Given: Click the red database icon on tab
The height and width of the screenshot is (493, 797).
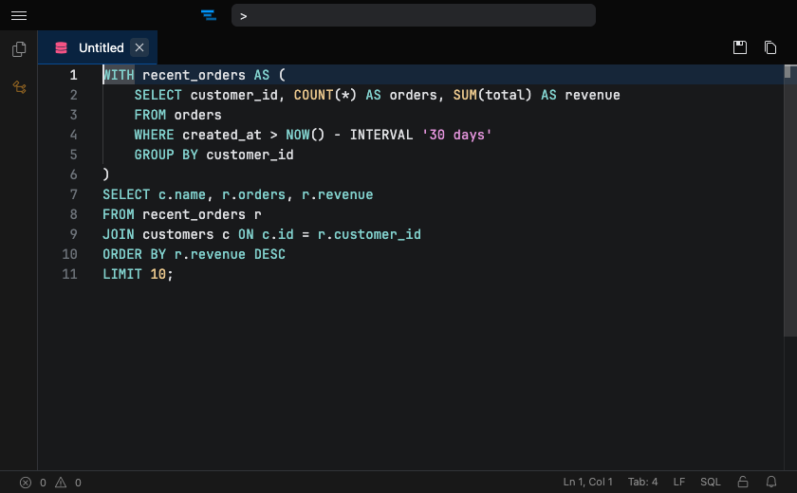Looking at the screenshot, I should (x=62, y=47).
